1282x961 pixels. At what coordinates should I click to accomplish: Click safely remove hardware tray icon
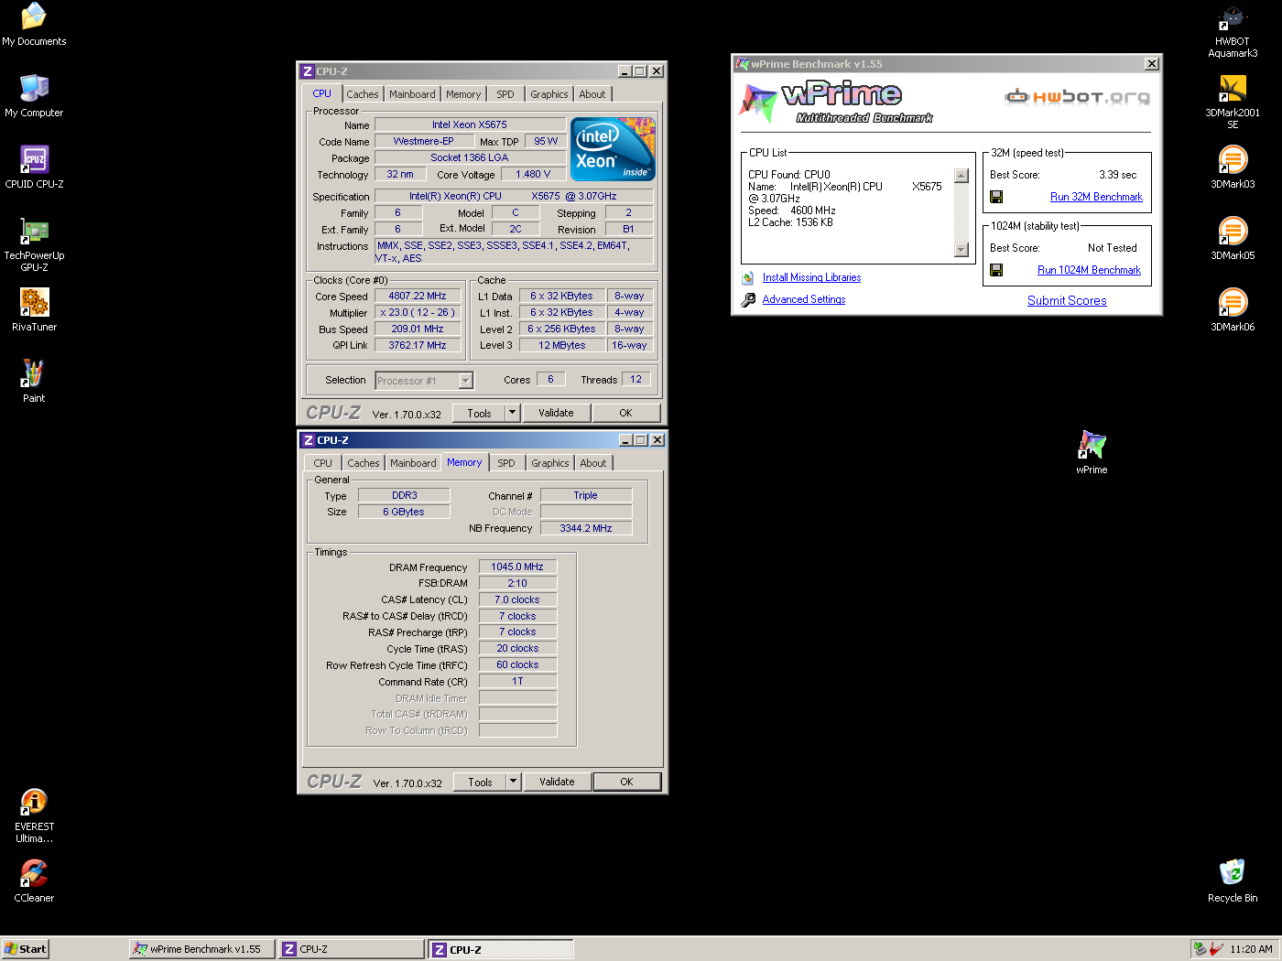(x=1200, y=949)
